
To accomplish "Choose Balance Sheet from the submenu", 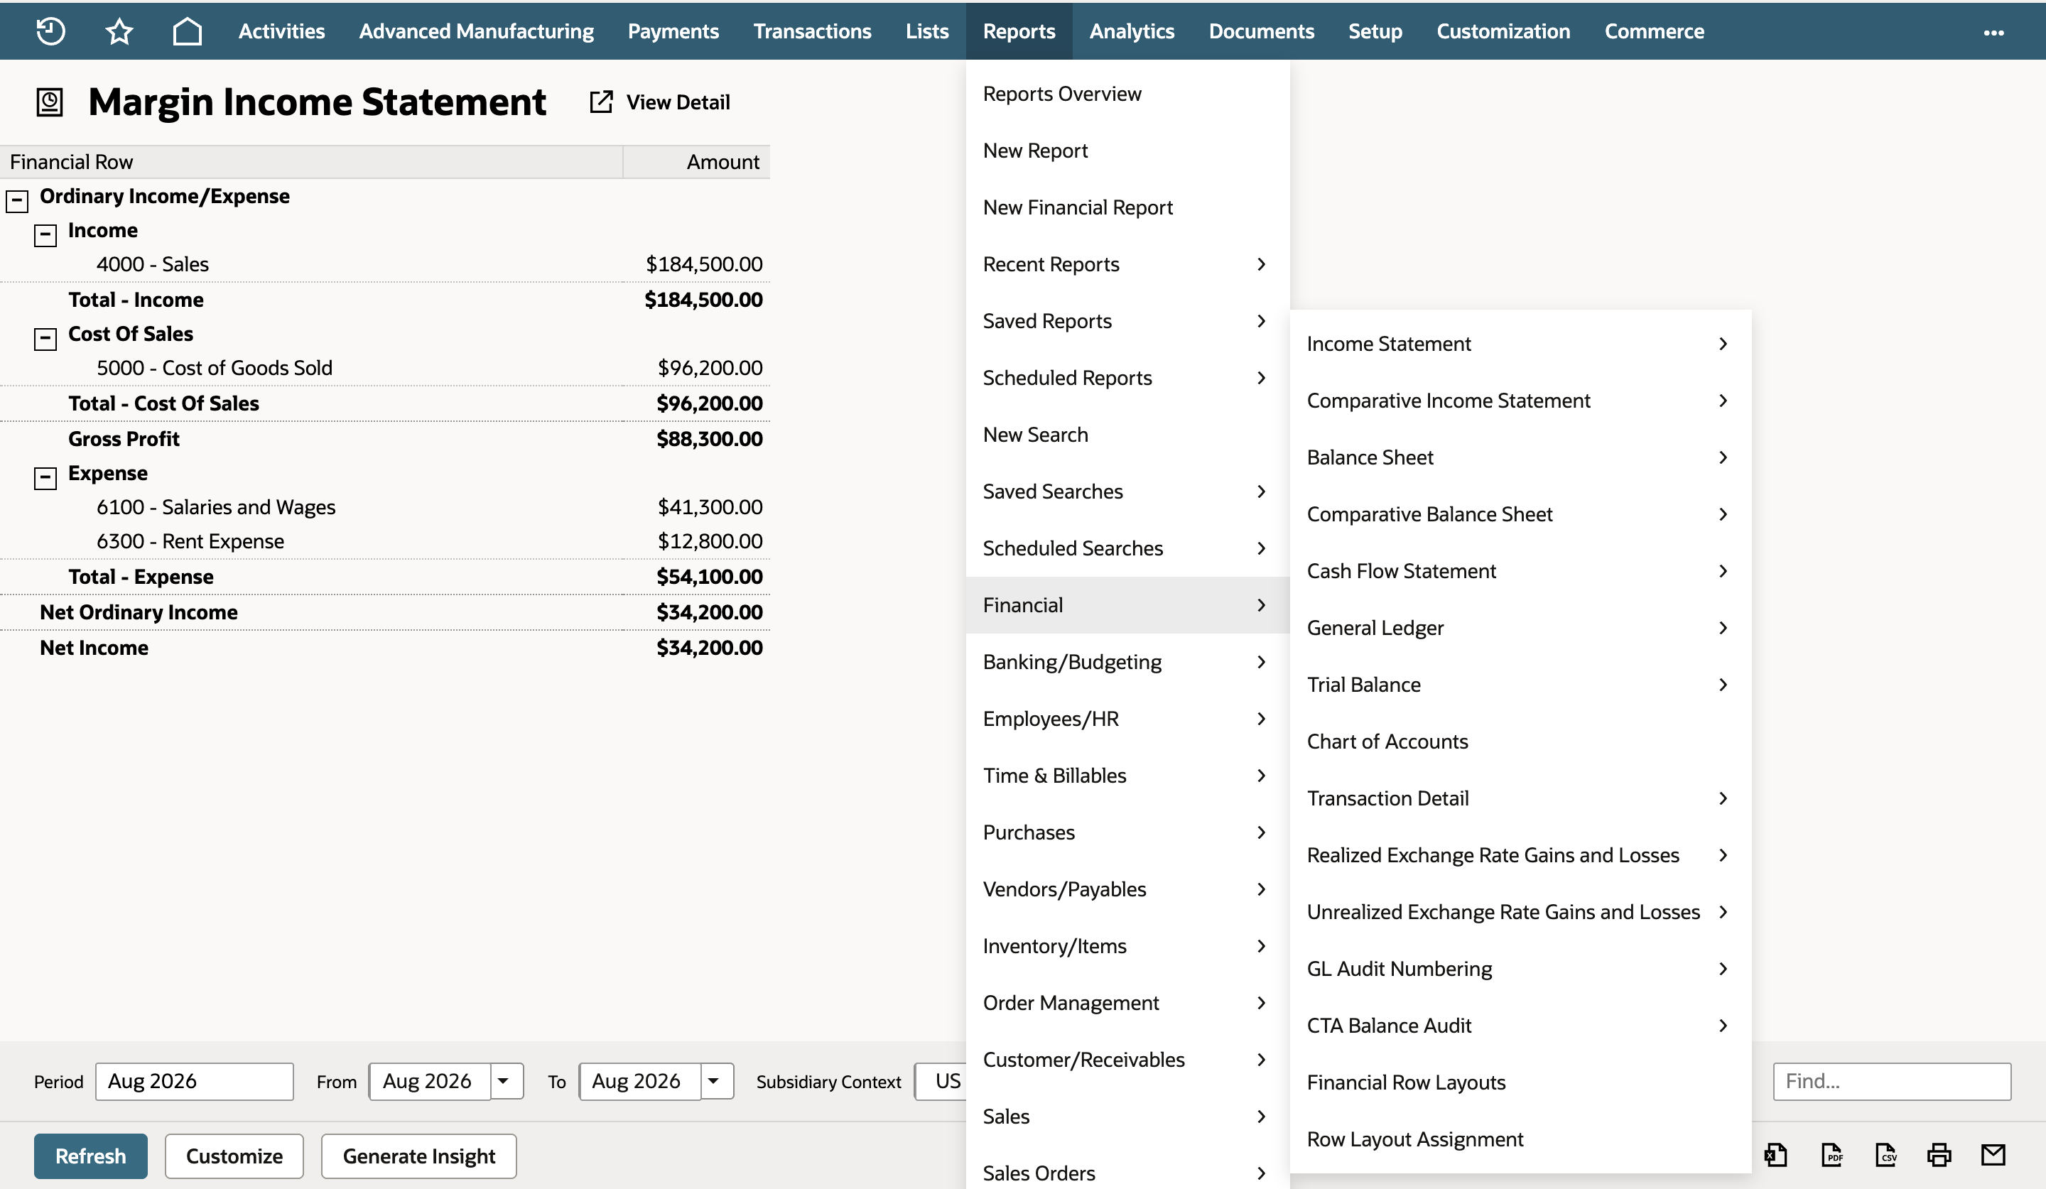I will pyautogui.click(x=1520, y=457).
